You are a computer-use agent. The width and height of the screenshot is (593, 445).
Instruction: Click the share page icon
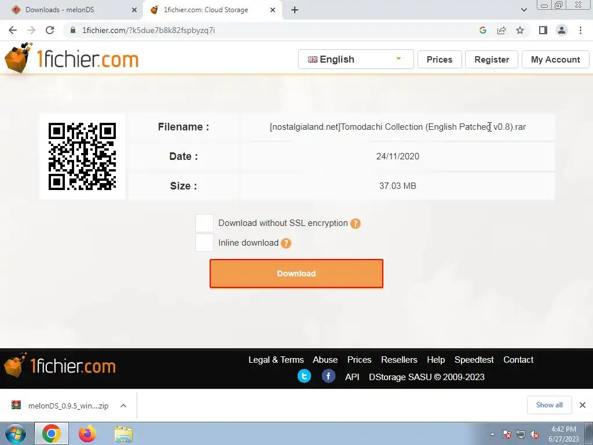click(502, 30)
